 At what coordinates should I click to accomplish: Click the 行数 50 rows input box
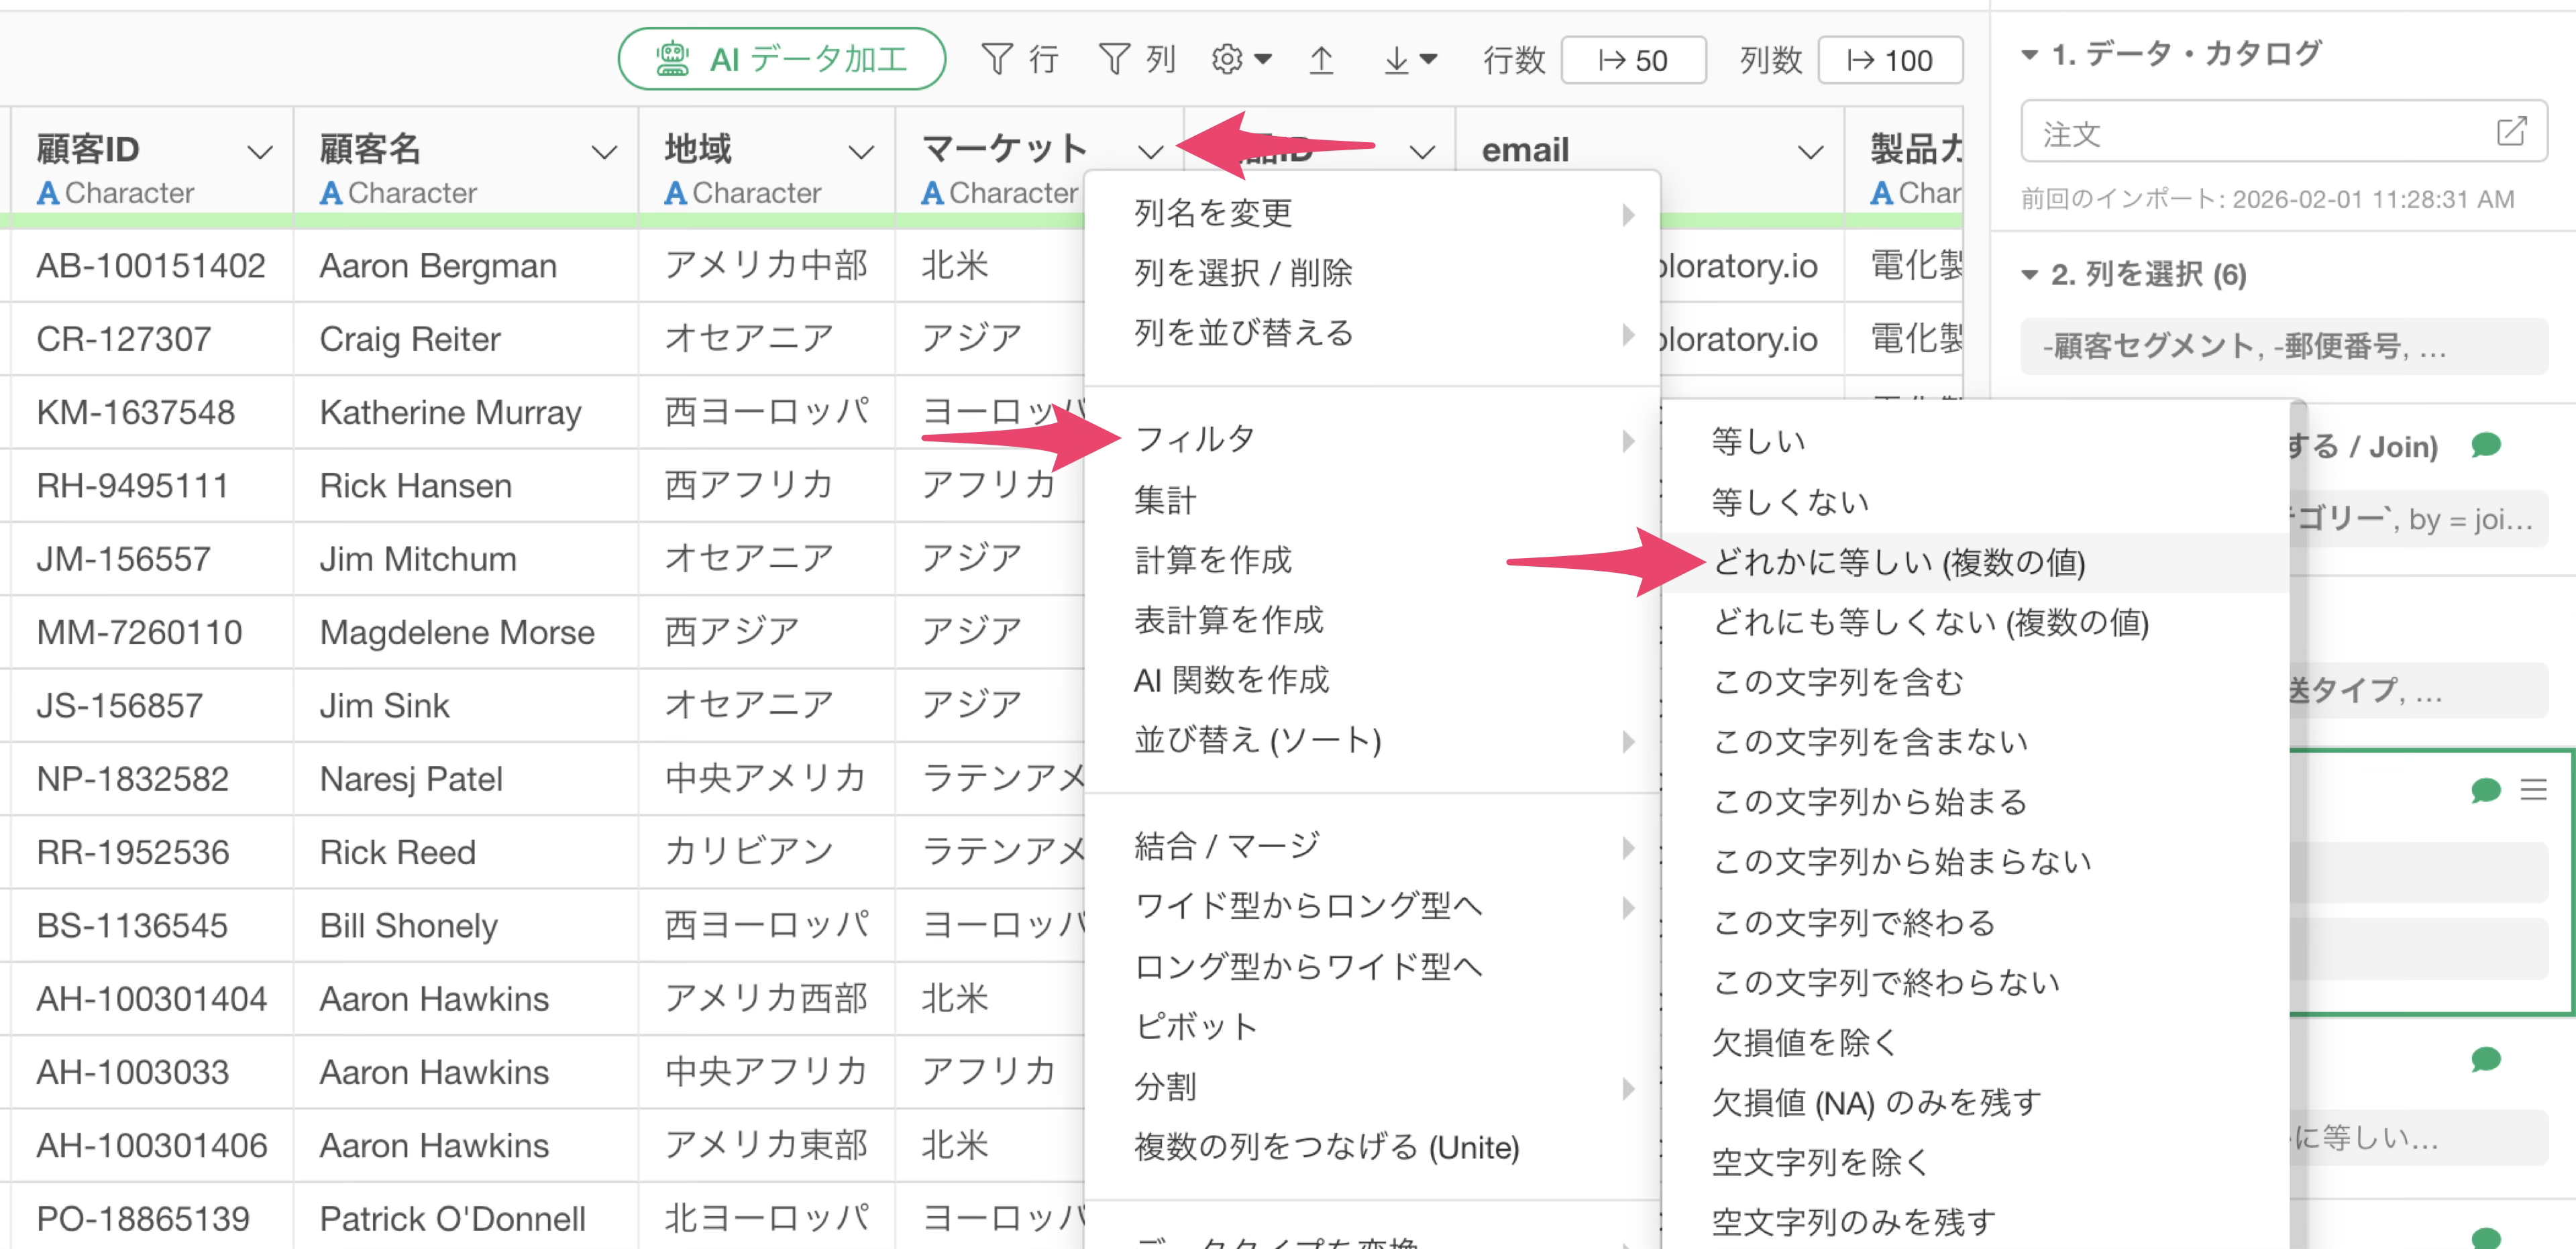pyautogui.click(x=1633, y=60)
